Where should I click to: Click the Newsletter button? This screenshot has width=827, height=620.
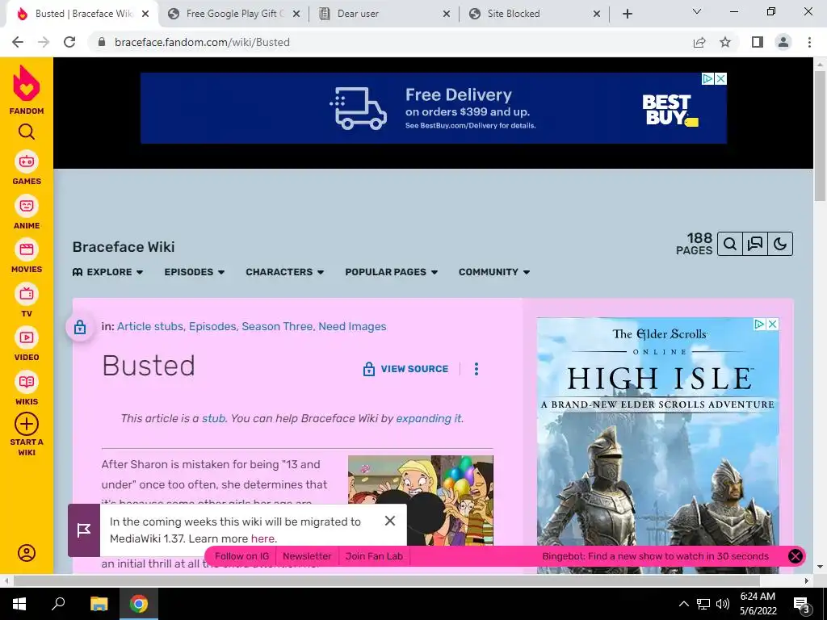pyautogui.click(x=307, y=556)
